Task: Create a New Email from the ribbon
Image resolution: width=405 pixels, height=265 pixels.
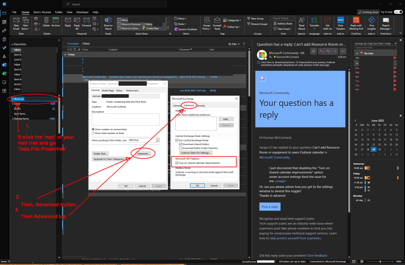Action: (16, 23)
